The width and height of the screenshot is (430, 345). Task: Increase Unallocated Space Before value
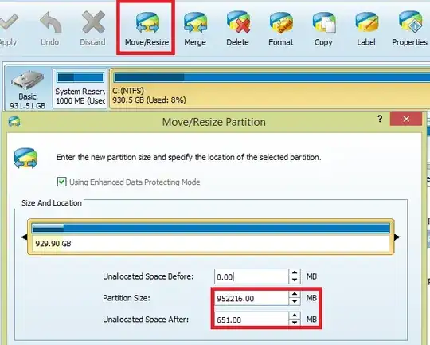pyautogui.click(x=295, y=272)
